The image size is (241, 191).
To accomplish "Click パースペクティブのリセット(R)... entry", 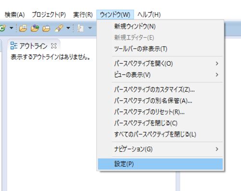I will pyautogui.click(x=160, y=112).
